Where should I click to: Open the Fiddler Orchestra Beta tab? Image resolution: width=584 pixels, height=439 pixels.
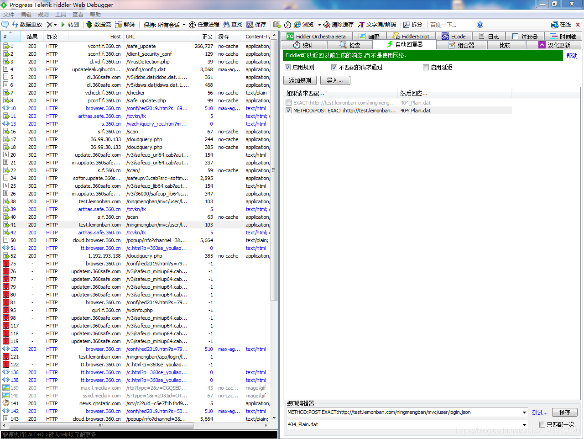[316, 36]
